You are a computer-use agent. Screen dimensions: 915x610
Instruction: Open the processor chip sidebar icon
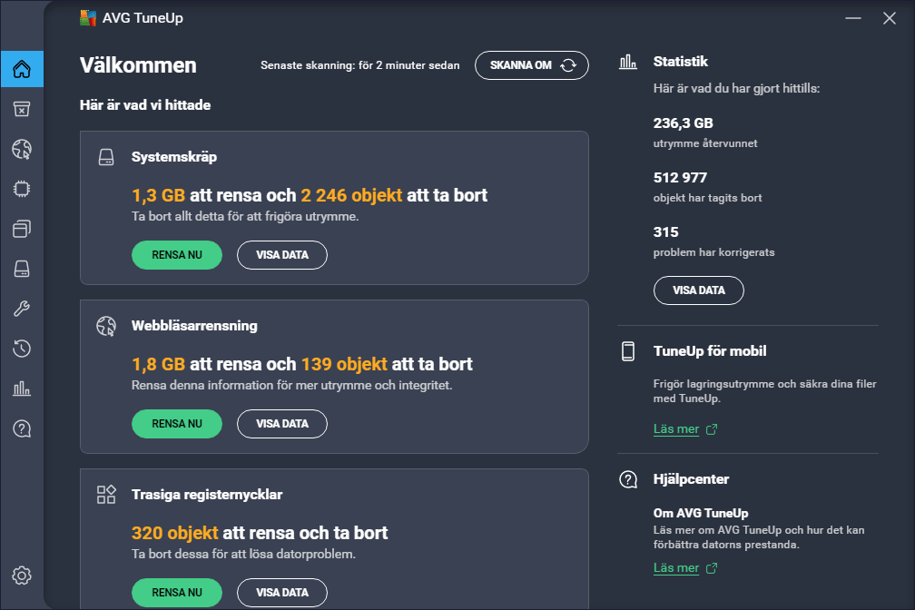22,189
